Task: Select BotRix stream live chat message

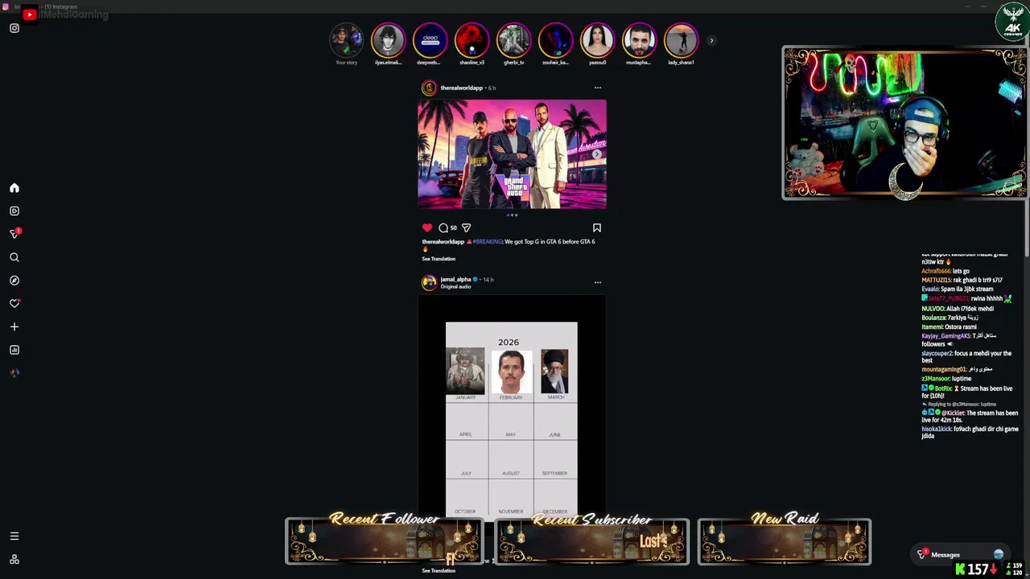Action: click(968, 392)
